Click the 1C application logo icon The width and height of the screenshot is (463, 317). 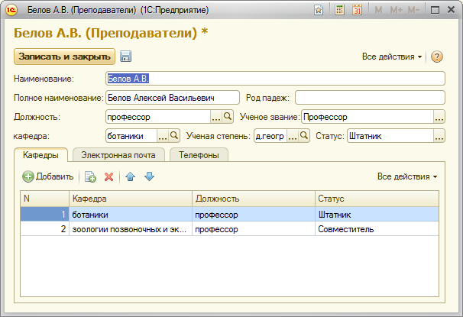[x=11, y=10]
